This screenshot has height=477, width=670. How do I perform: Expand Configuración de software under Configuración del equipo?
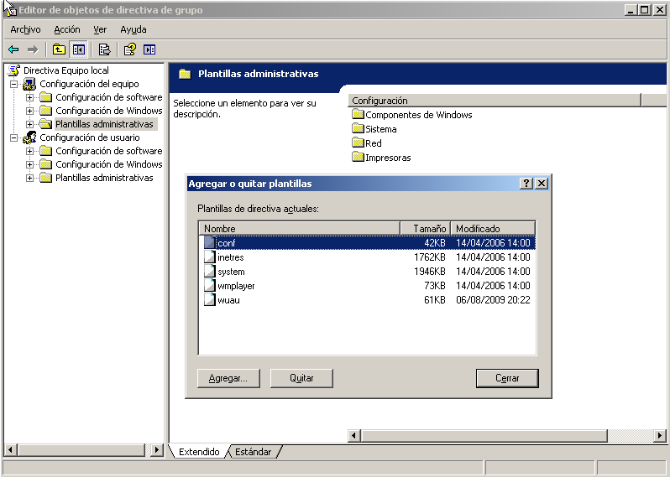(x=30, y=97)
